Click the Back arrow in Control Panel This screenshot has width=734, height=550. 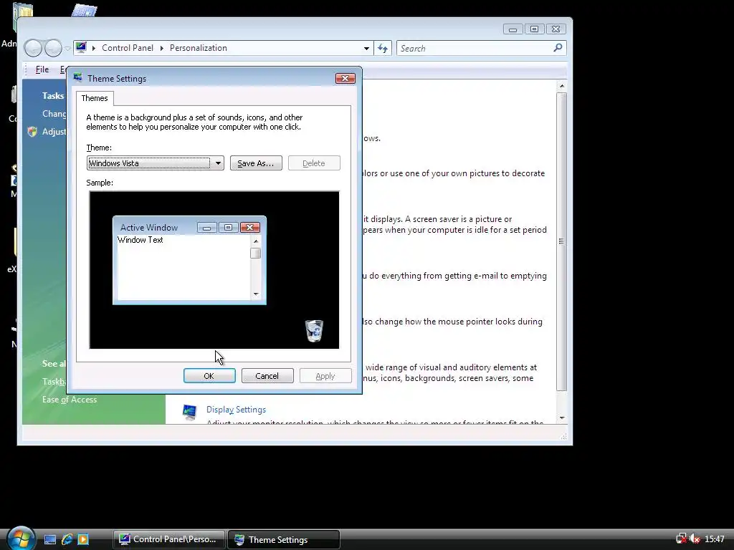click(x=33, y=48)
